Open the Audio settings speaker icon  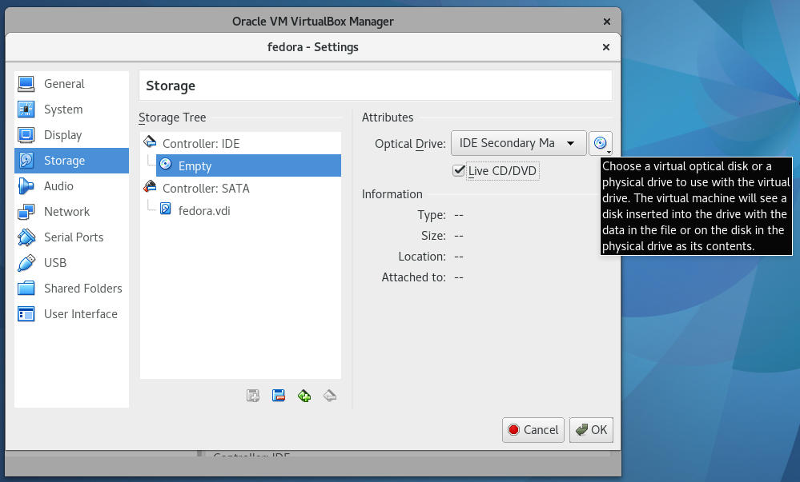26,186
